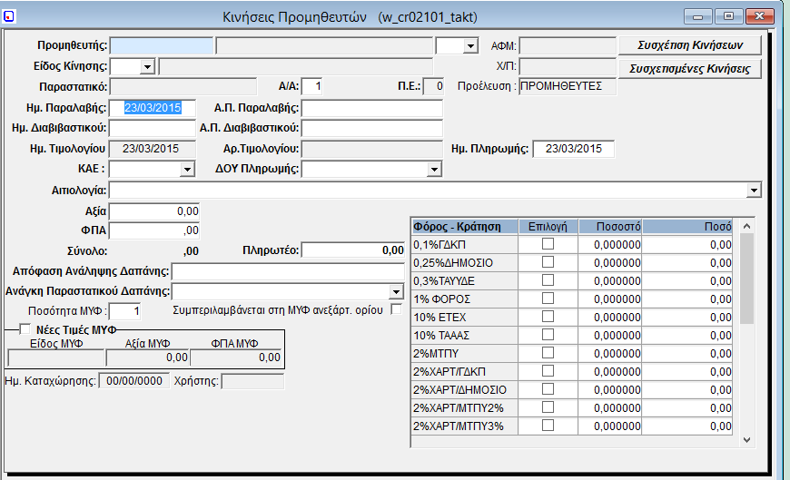Tick the 0,25%ΔΗΜΟΣΙΟ selection checkbox

[x=548, y=262]
